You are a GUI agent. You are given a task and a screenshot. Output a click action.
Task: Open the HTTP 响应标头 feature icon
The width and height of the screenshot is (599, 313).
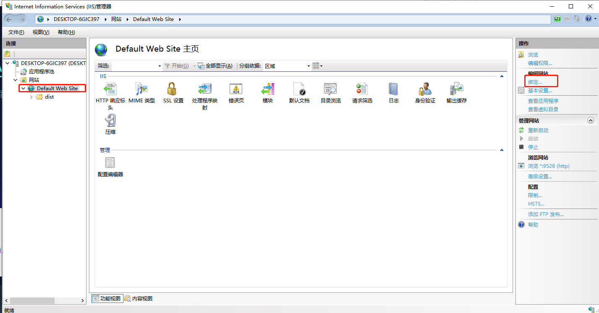pyautogui.click(x=110, y=89)
